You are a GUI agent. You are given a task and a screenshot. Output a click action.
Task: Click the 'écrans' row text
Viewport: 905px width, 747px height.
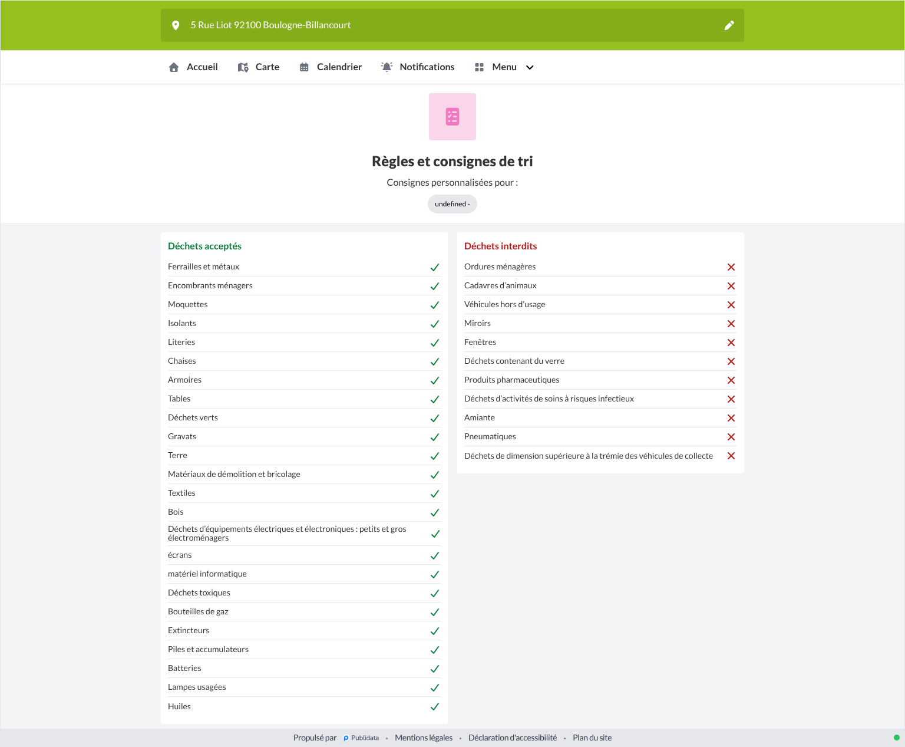point(180,555)
